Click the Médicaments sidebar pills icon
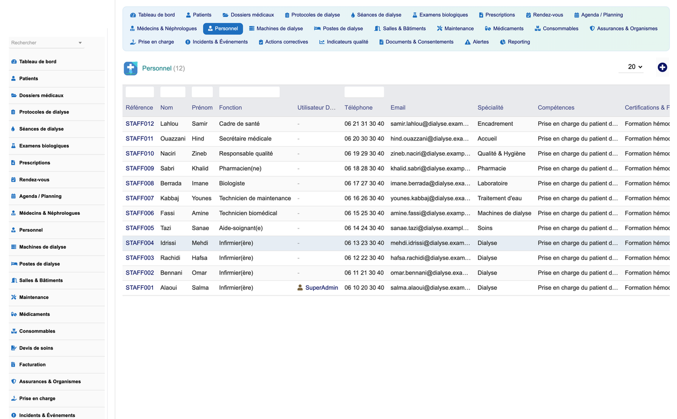Screen dimensions: 677x419 [x=14, y=314]
